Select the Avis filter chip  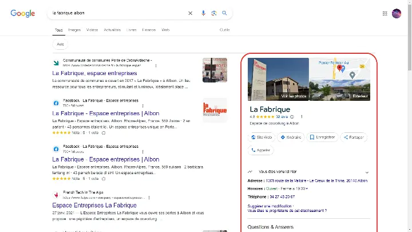60,44
